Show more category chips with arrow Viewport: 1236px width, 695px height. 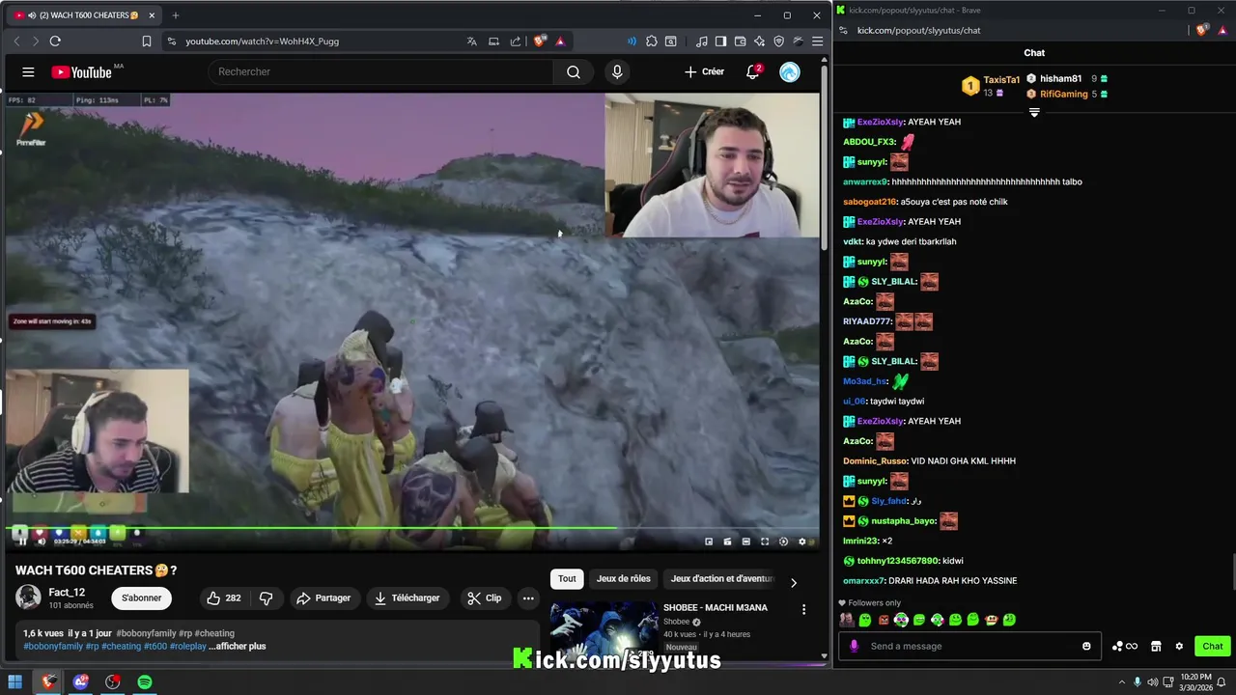[794, 583]
